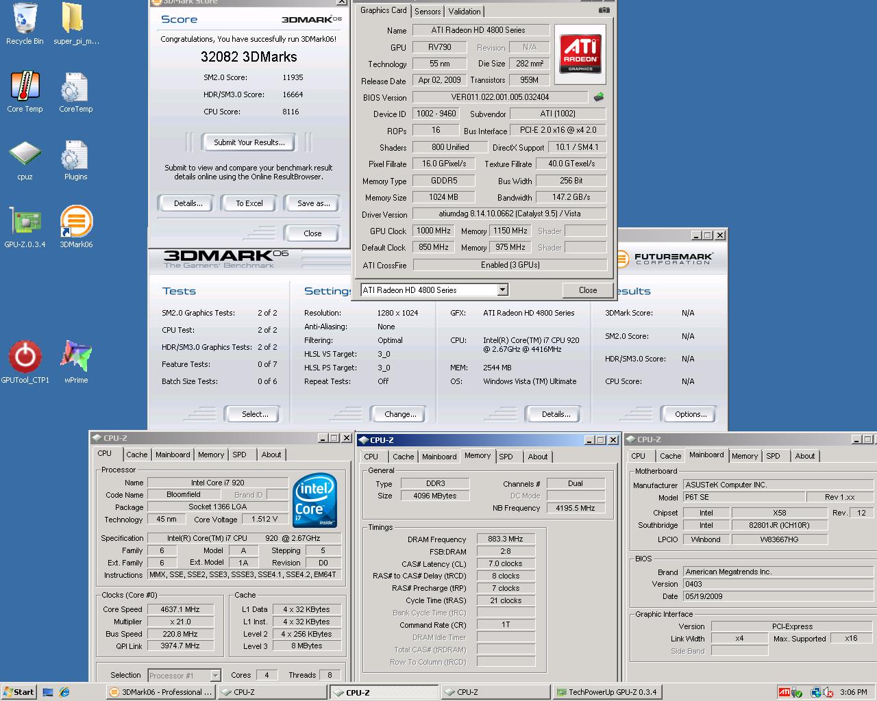Click ATI CrossFire Enabled (3 GPUs) field
877x701 pixels.
(x=510, y=265)
